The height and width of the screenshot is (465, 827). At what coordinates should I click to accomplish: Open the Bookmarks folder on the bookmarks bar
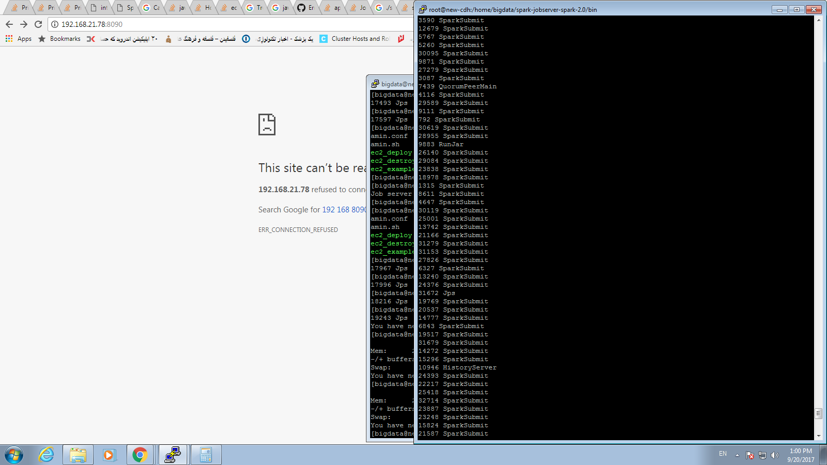tap(65, 38)
